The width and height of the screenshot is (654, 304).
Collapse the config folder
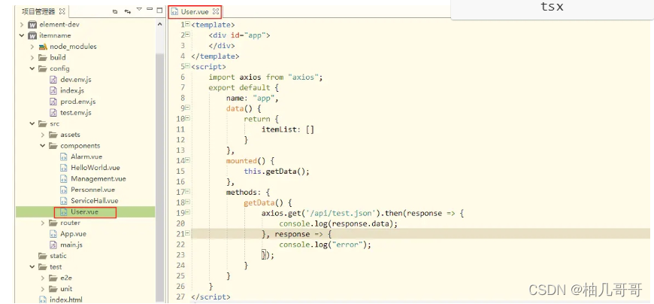32,68
